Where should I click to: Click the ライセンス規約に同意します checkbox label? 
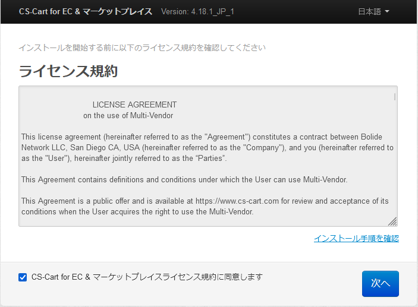pyautogui.click(x=147, y=277)
